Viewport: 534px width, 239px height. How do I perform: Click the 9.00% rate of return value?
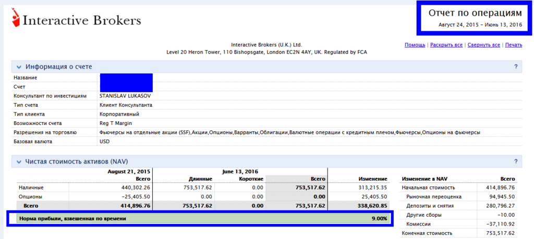pyautogui.click(x=380, y=219)
